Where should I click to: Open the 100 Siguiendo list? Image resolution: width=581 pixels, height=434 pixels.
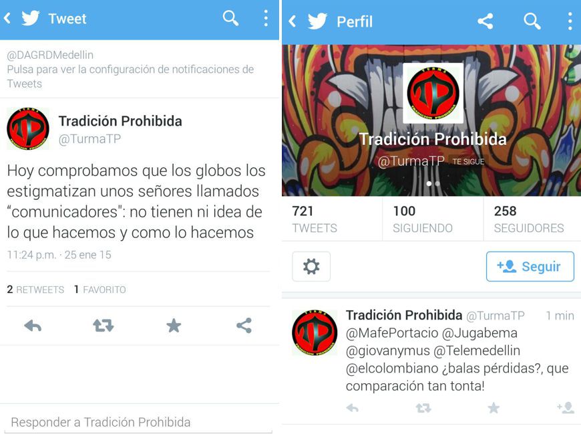click(423, 219)
